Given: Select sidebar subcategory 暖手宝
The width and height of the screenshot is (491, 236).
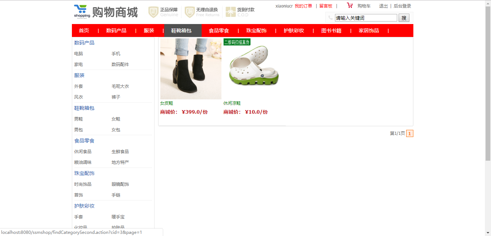Looking at the screenshot, I should (x=118, y=217).
